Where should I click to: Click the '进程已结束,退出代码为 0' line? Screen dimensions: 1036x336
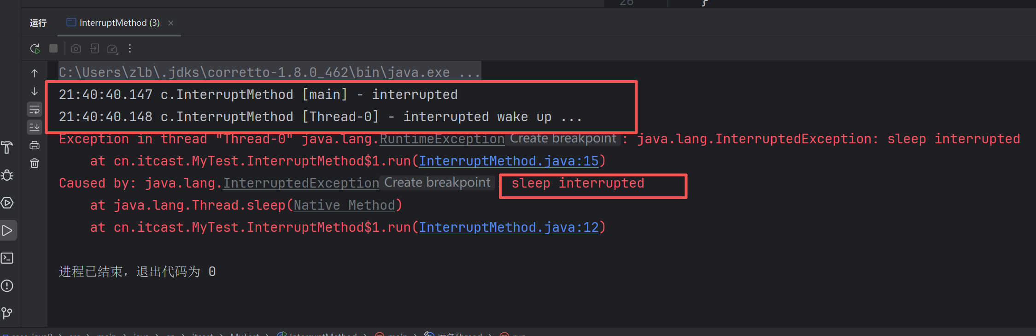pos(137,271)
